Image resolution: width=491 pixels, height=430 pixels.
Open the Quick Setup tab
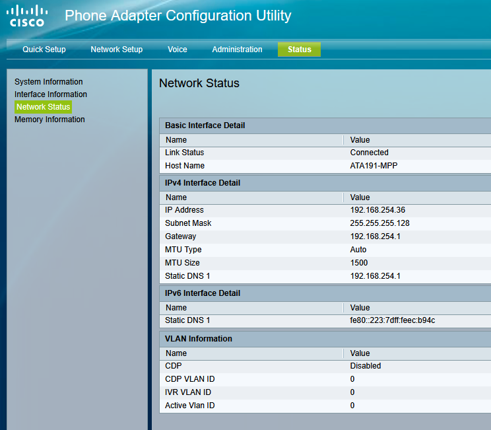tap(44, 50)
